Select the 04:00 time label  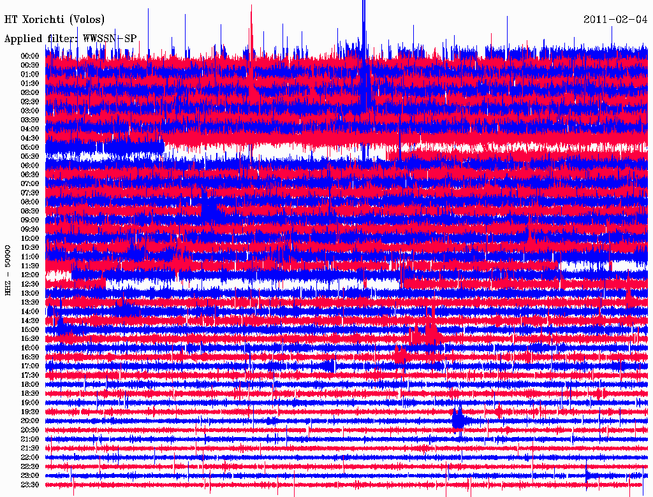pos(30,129)
